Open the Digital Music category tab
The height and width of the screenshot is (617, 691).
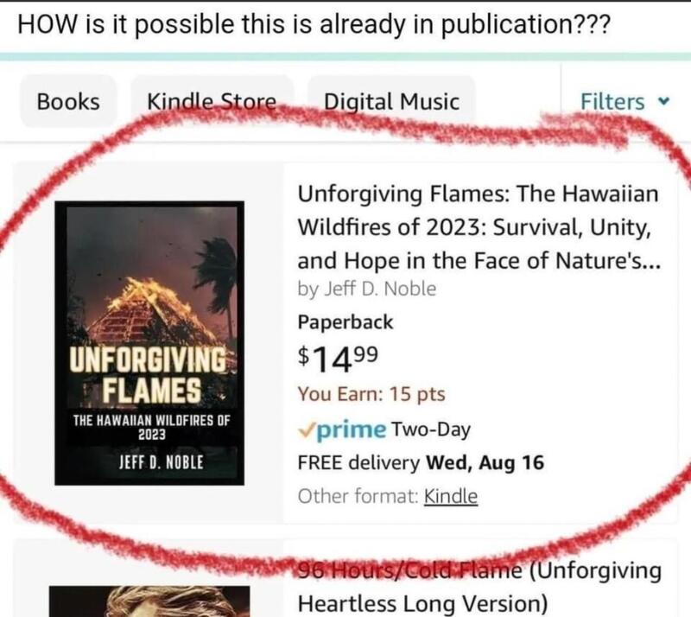click(391, 101)
